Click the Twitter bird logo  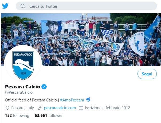5,6
